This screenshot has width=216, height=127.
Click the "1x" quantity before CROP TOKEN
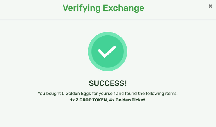pos(72,100)
